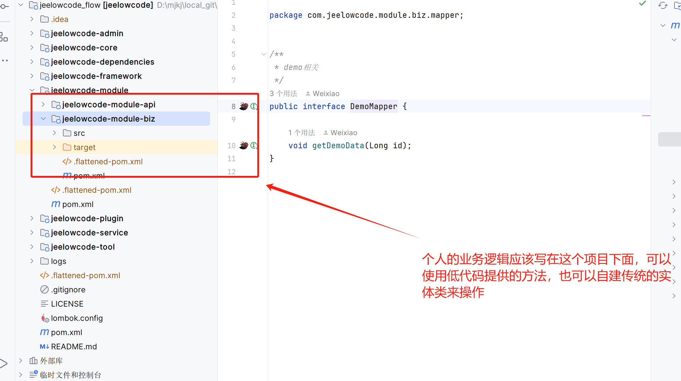Collapse the jeelowcode-module node chevron
This screenshot has height=381, width=681.
32,90
